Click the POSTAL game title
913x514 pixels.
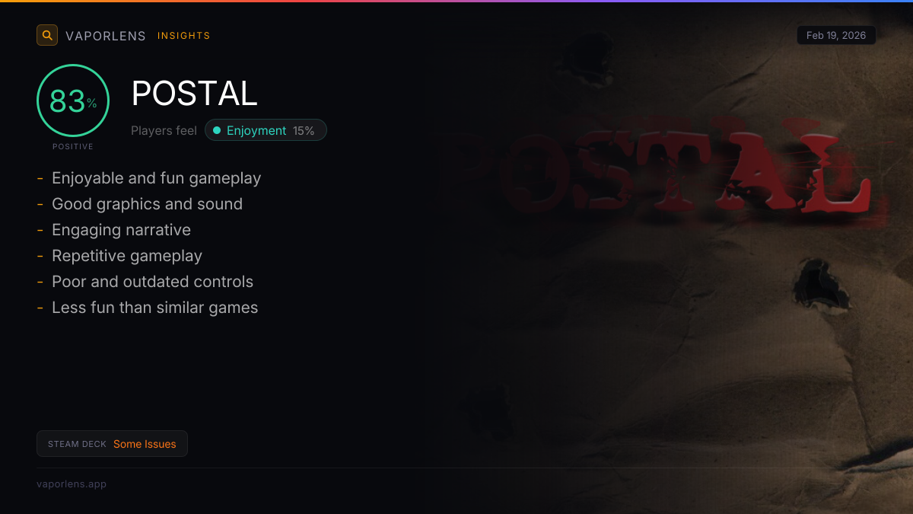pyautogui.click(x=195, y=94)
